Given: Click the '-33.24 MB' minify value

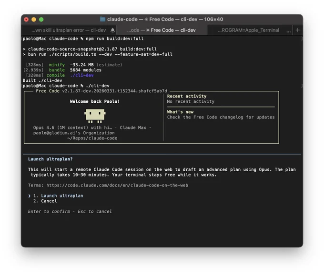Looking at the screenshot, I should [81, 65].
